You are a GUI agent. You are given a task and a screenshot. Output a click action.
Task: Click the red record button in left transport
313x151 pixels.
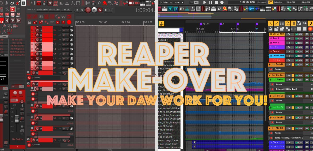pyautogui.click(x=88, y=10)
